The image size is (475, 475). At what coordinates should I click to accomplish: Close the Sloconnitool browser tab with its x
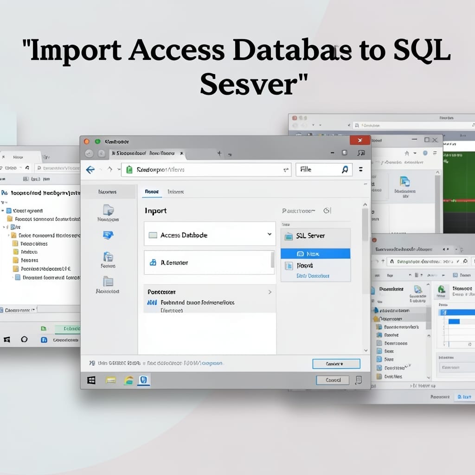click(x=182, y=153)
